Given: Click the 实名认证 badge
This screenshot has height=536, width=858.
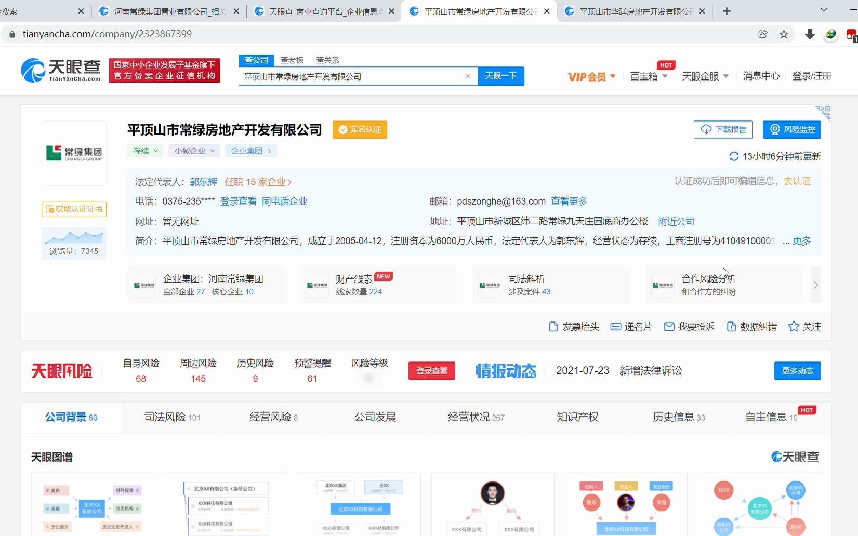Looking at the screenshot, I should (x=360, y=130).
